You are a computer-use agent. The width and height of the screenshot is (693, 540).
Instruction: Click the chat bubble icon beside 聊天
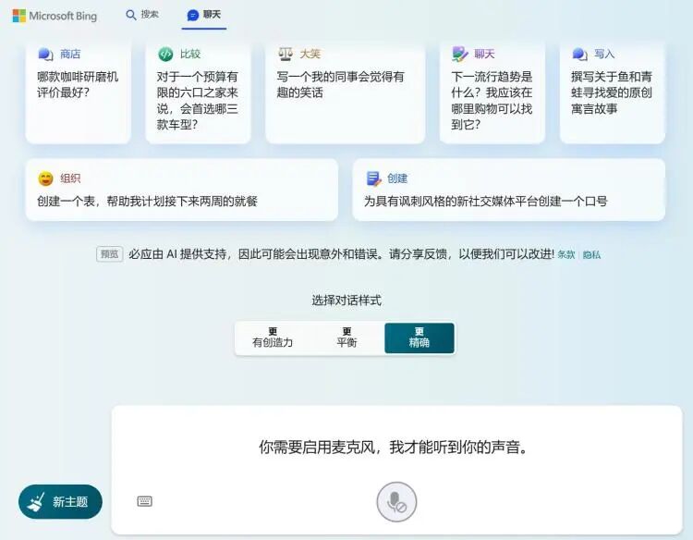coord(193,15)
